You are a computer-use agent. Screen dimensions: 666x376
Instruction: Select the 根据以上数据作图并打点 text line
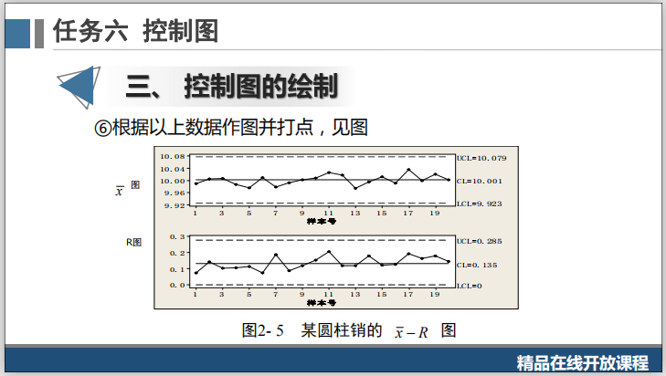(x=239, y=128)
